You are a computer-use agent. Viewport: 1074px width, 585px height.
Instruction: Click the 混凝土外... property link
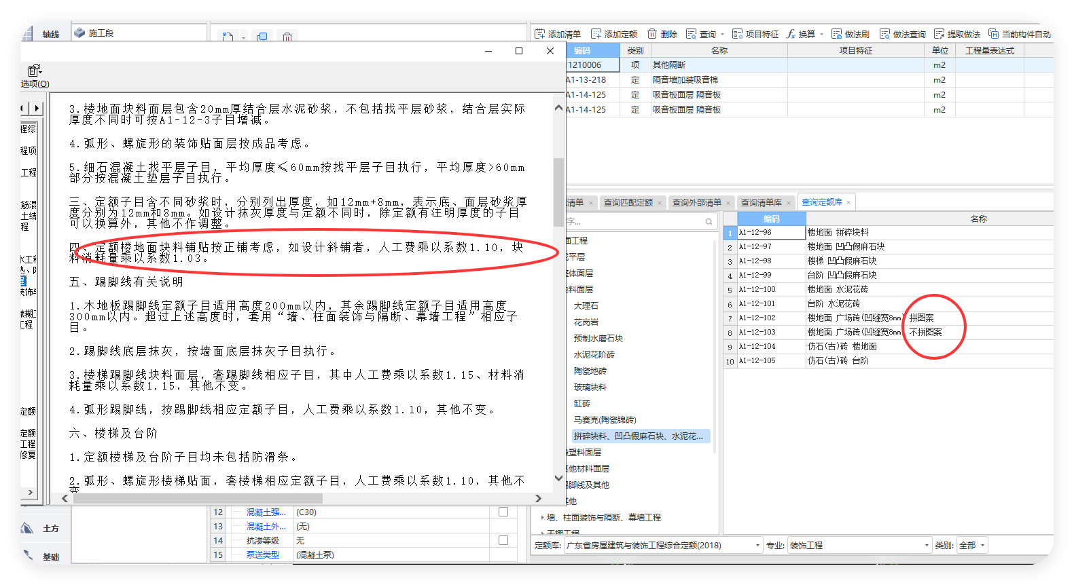[266, 527]
